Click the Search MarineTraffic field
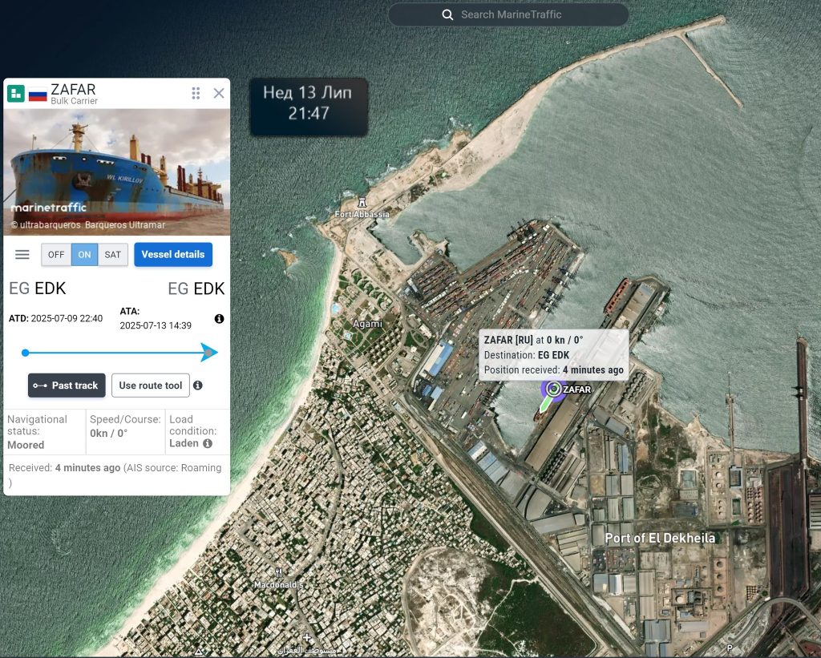The height and width of the screenshot is (658, 821). (x=508, y=14)
